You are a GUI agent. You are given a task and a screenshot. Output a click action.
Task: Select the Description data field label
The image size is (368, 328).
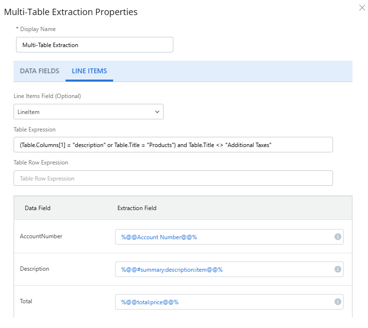click(34, 269)
